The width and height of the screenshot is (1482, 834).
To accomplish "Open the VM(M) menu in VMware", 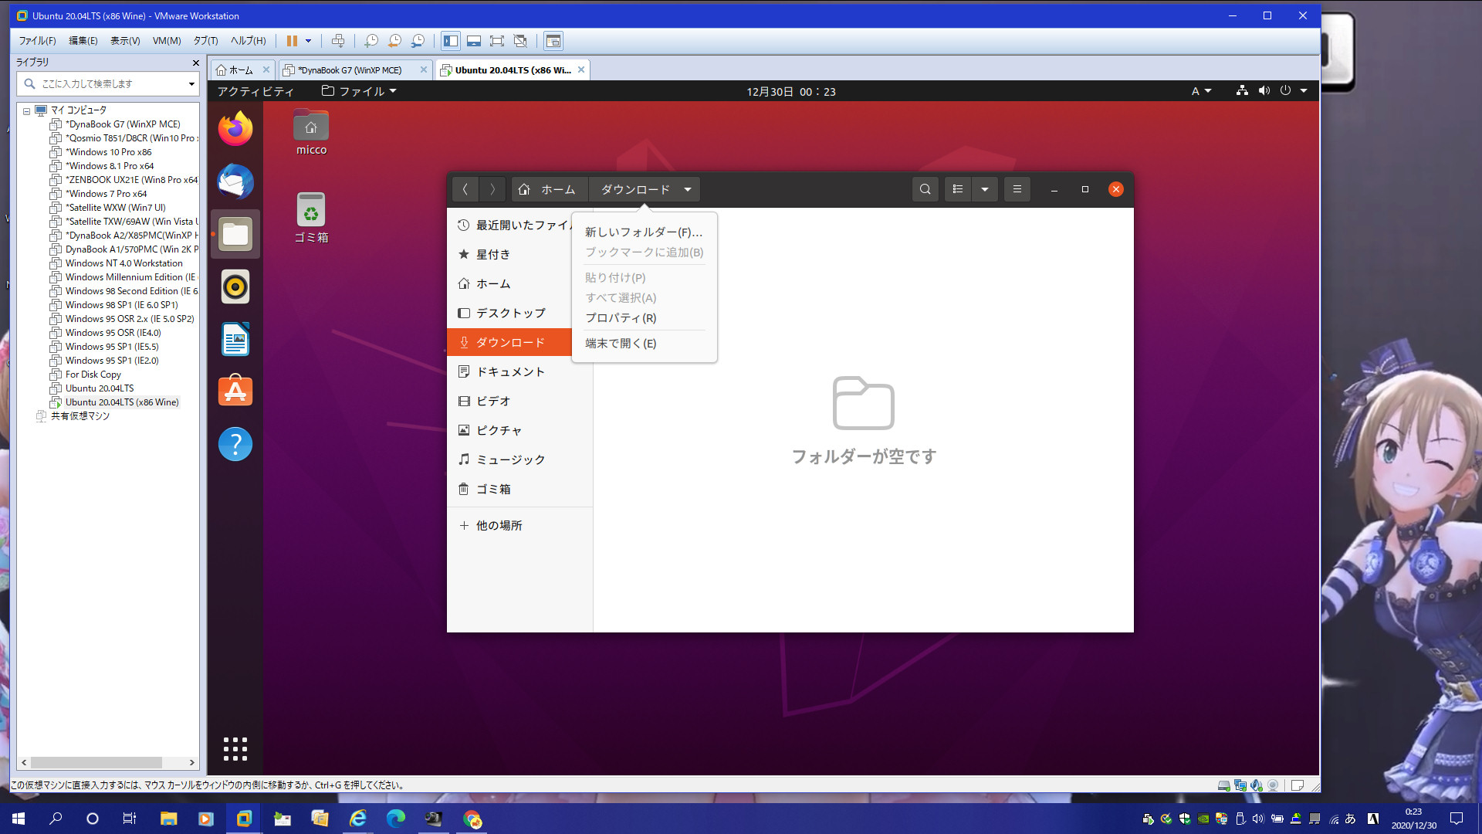I will (167, 41).
